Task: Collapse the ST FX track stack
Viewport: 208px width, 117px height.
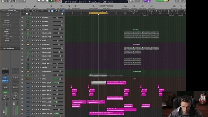Action: [25, 79]
